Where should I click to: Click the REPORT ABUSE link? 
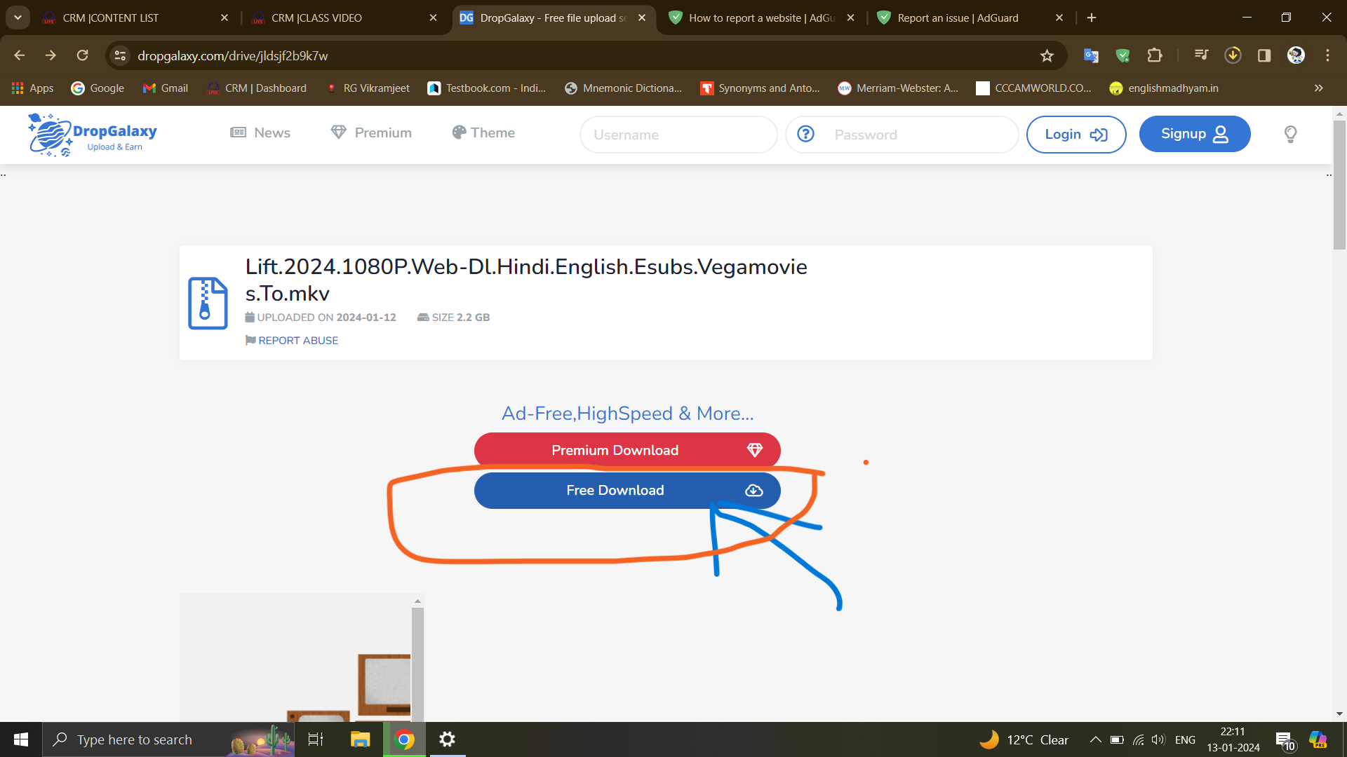(297, 341)
